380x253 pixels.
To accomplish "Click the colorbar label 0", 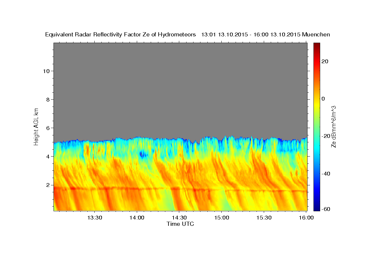I will (x=323, y=99).
